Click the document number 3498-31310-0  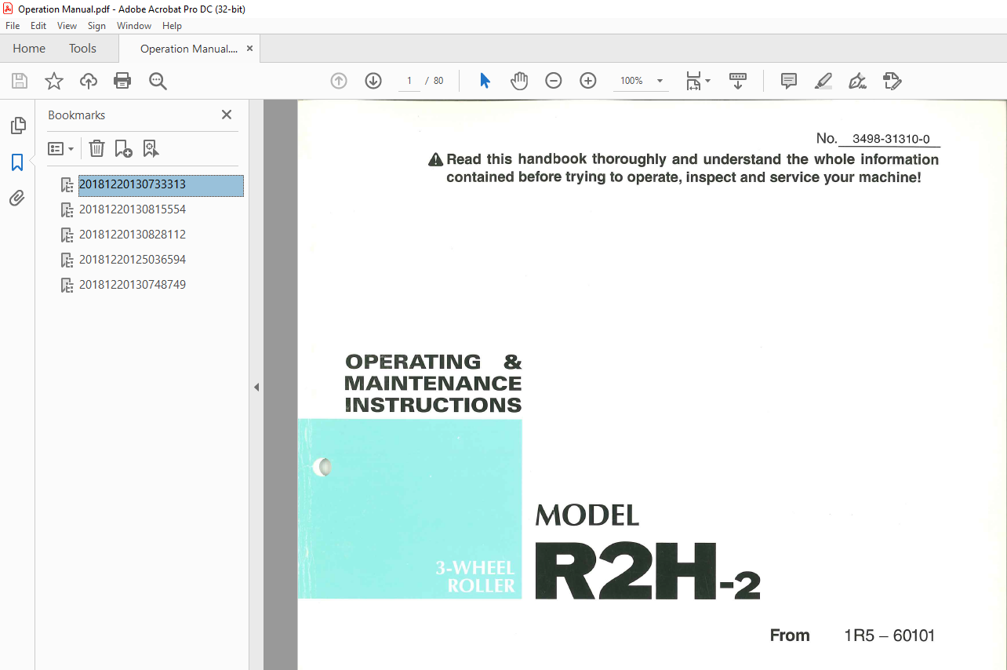click(890, 140)
